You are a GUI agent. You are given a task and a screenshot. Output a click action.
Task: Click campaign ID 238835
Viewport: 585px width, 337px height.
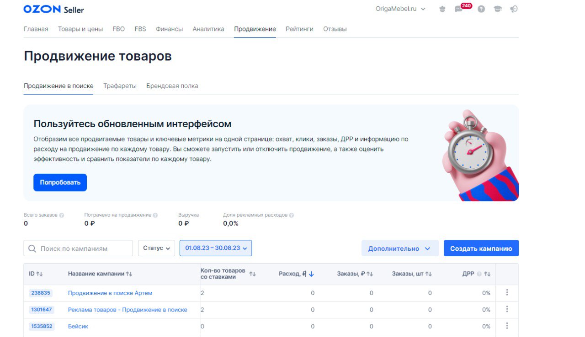41,293
